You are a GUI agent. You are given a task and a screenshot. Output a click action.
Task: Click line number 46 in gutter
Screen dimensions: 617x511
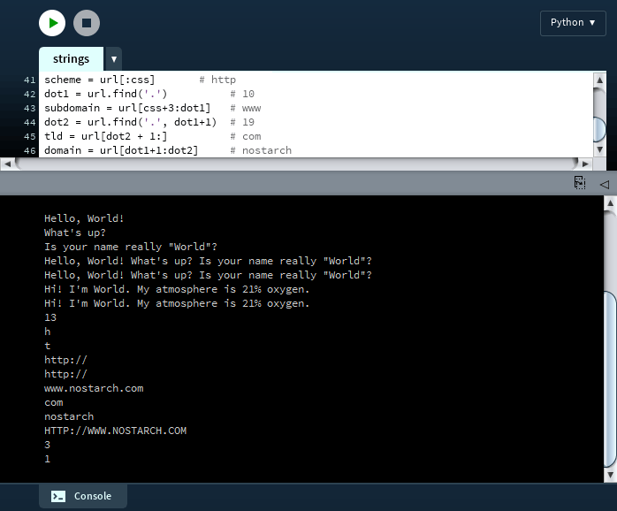pyautogui.click(x=29, y=151)
